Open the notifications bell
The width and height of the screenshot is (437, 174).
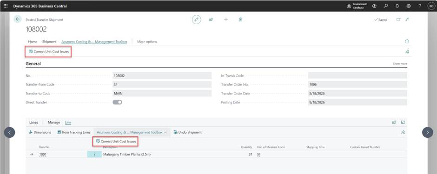point(397,6)
